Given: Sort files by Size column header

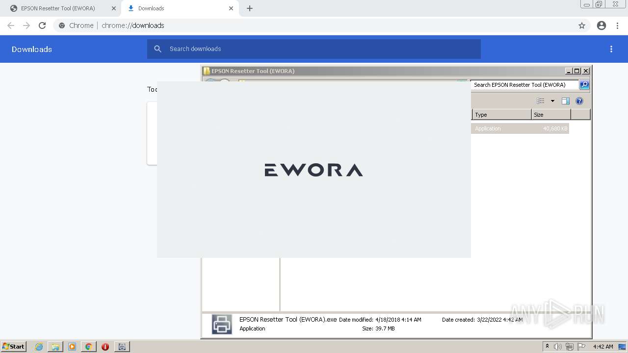Looking at the screenshot, I should (x=551, y=115).
